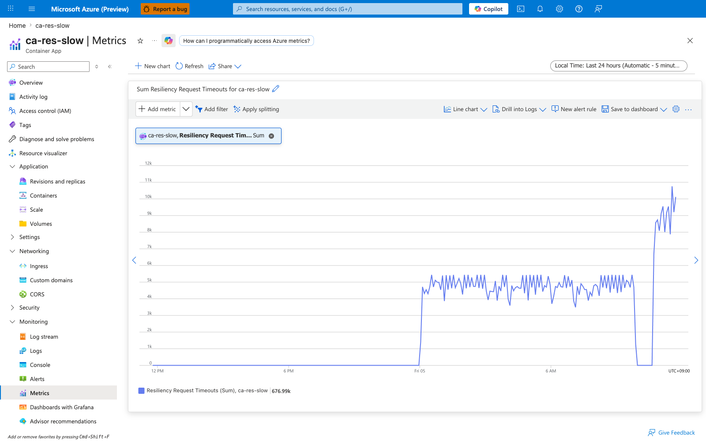Click the legend color swatch for Resiliency Request Timeouts
This screenshot has width=706, height=441.
(142, 391)
